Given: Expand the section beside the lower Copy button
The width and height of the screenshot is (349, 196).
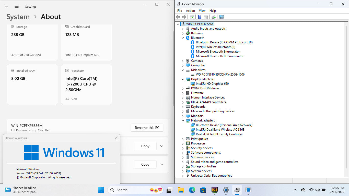Looking at the screenshot, I should point(162,164).
